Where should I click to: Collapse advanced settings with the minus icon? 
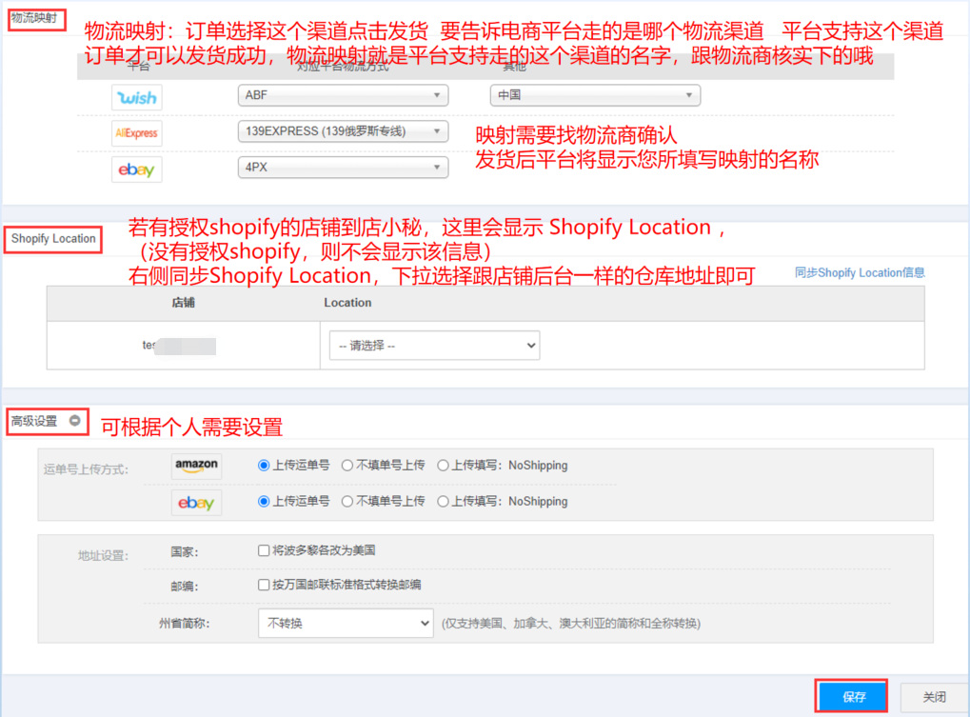pyautogui.click(x=75, y=421)
